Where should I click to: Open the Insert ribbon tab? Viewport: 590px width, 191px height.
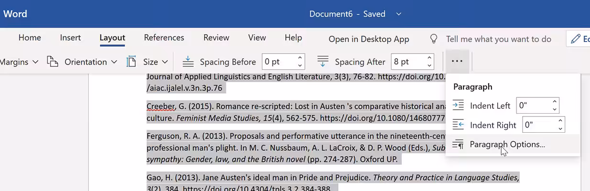70,38
